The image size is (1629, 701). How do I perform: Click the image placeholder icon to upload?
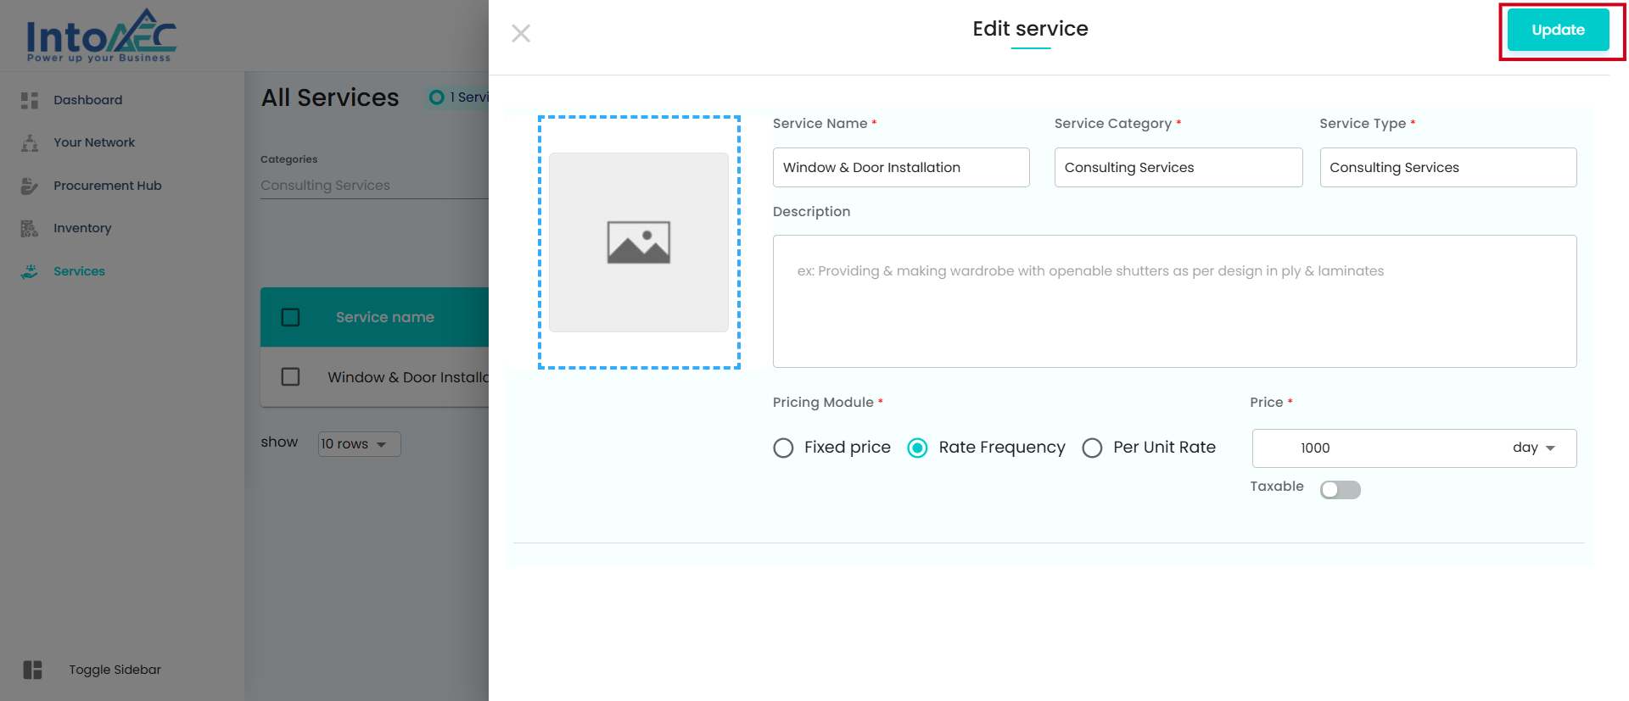pyautogui.click(x=639, y=242)
